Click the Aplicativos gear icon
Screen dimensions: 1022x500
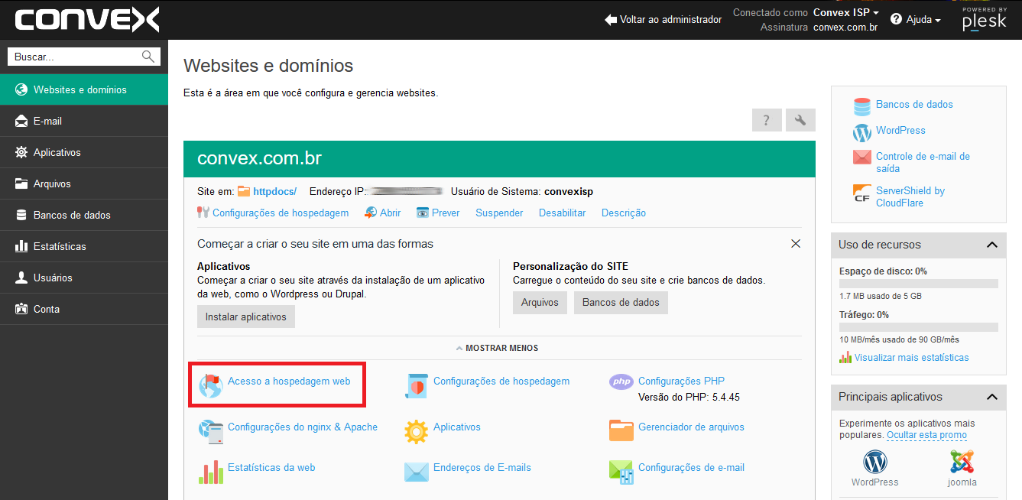416,432
